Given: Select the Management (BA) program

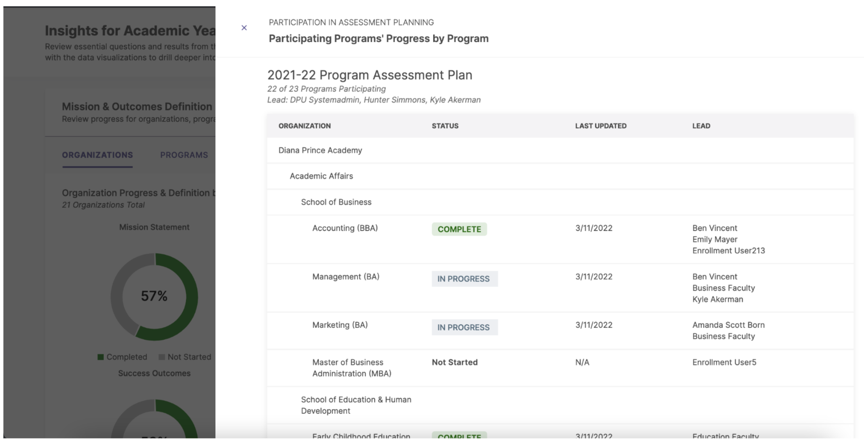Looking at the screenshot, I should click(346, 277).
